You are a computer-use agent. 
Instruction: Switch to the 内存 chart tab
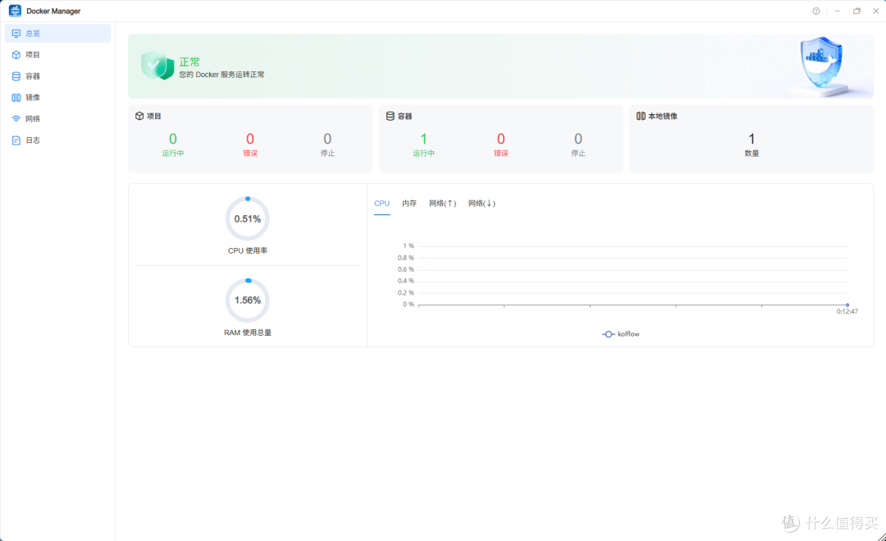click(409, 204)
